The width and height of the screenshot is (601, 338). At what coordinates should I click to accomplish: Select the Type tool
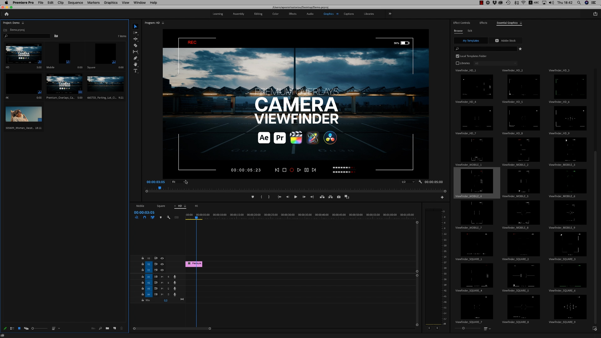tap(136, 71)
